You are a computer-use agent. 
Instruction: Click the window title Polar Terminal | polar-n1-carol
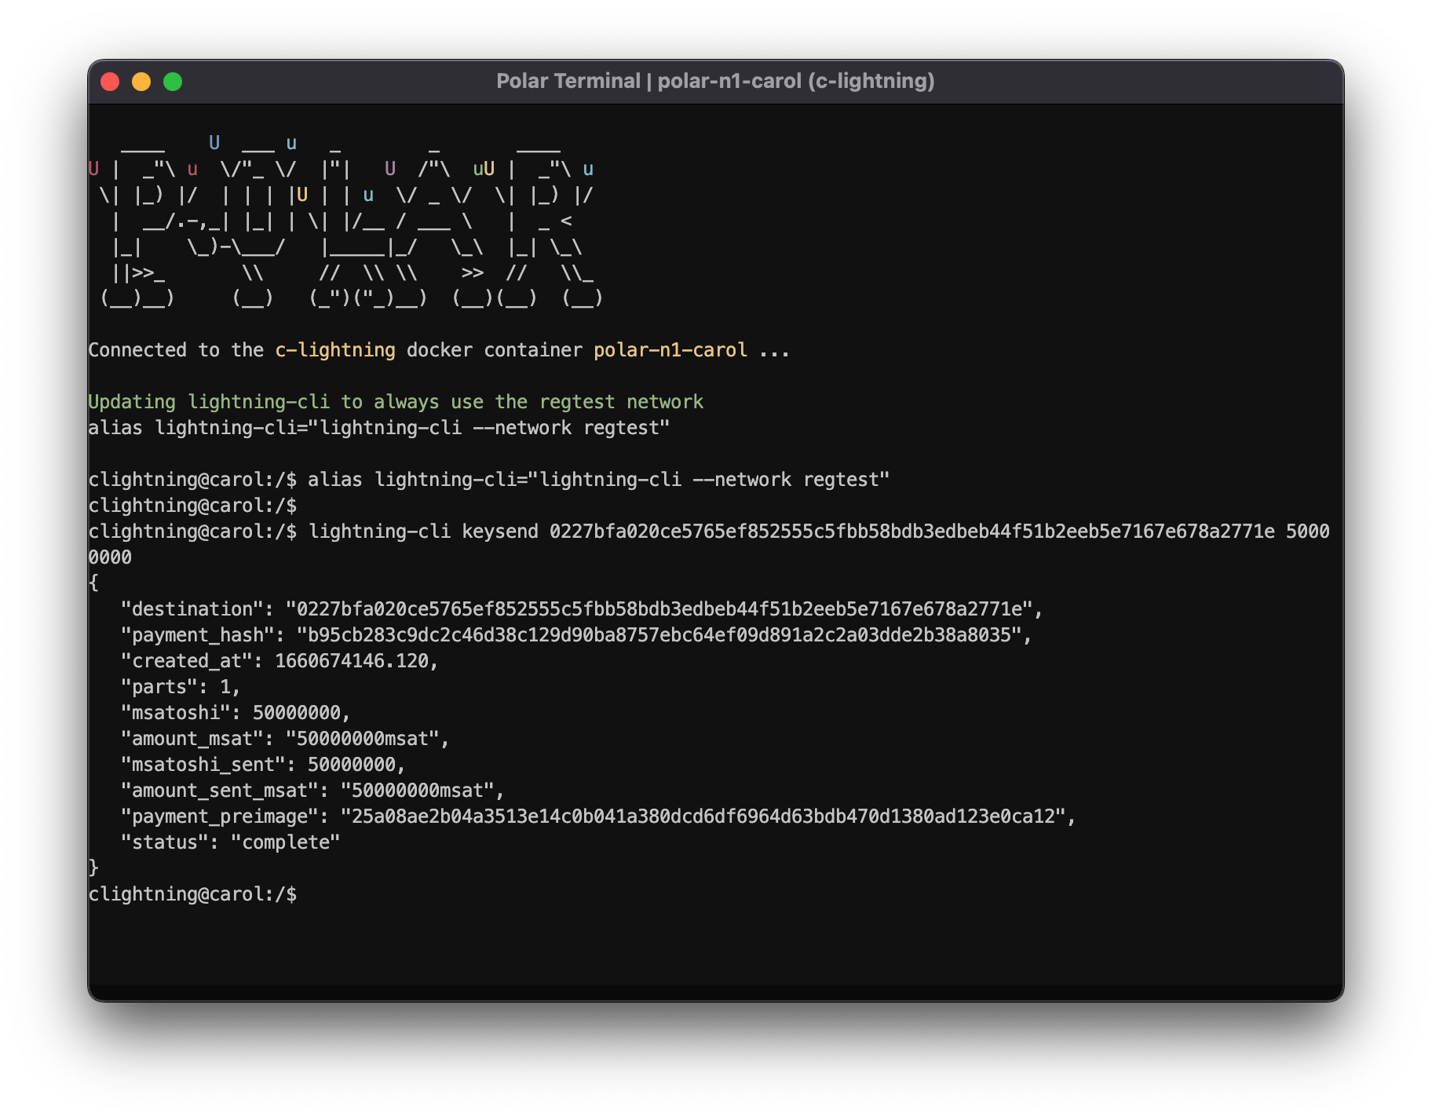(715, 81)
